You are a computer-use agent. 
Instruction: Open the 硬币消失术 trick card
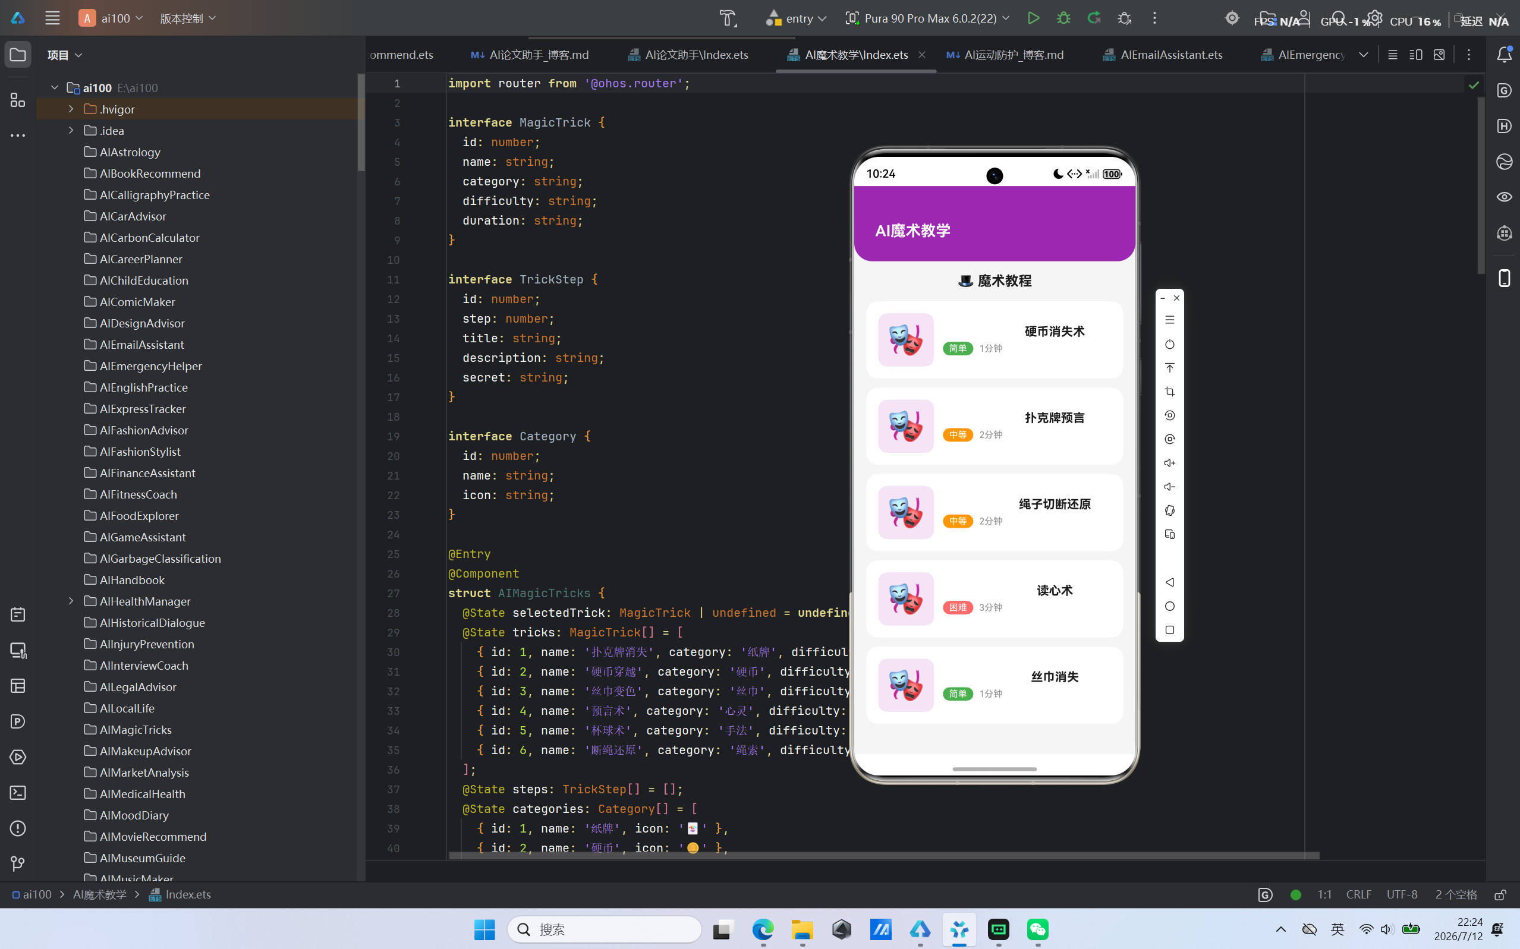click(995, 339)
